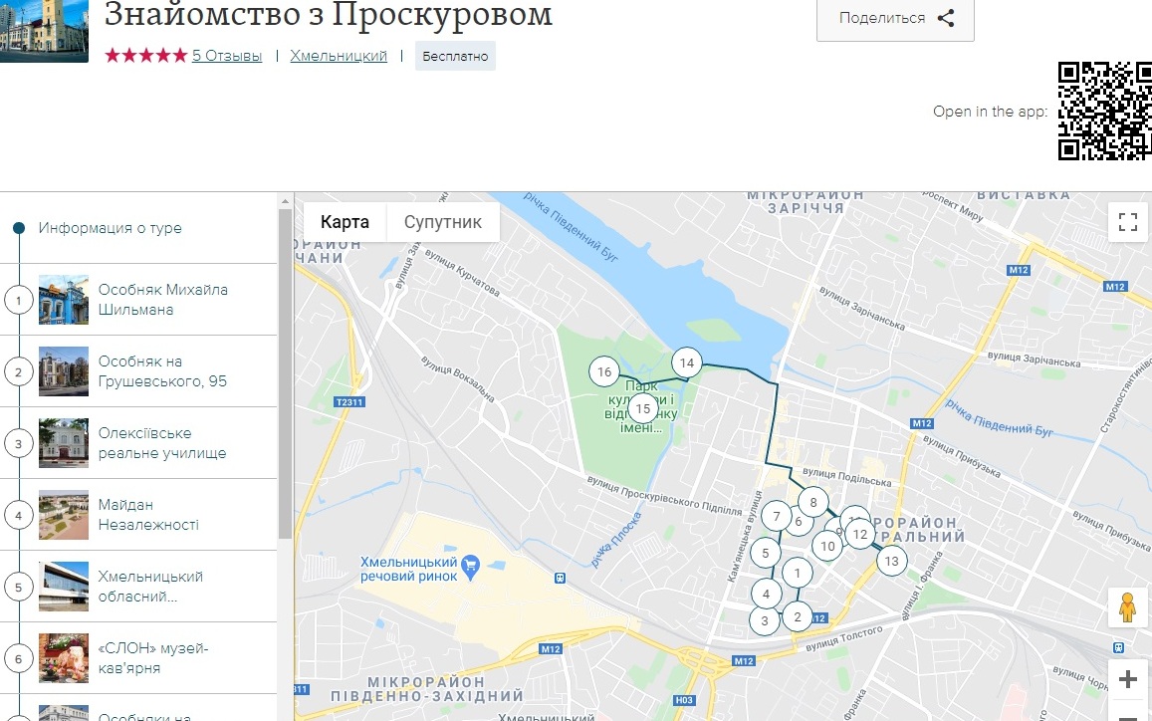This screenshot has width=1152, height=721.
Task: Open stop Олексіївське реальне училище
Action: [x=138, y=443]
